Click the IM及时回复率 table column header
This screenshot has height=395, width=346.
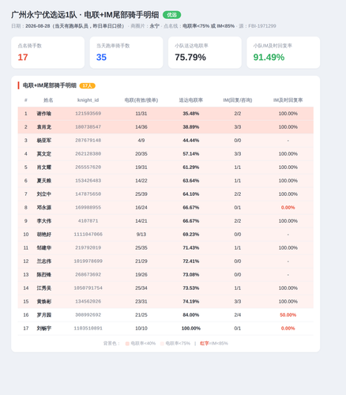pyautogui.click(x=288, y=100)
